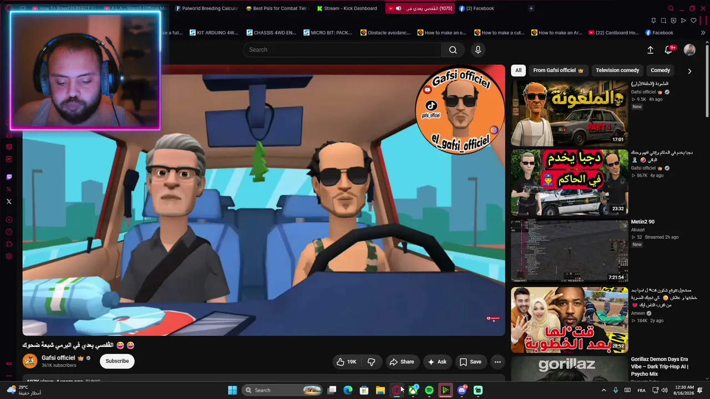The width and height of the screenshot is (710, 399).
Task: Open the Windows Start menu
Action: [232, 390]
